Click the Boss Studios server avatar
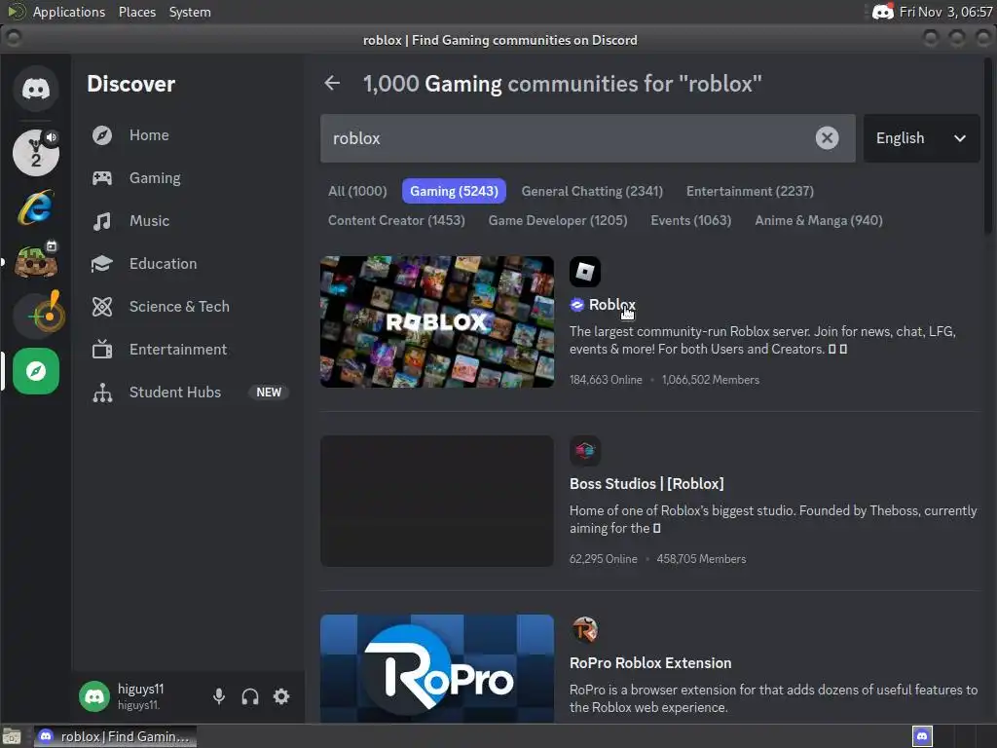This screenshot has height=748, width=997. pyautogui.click(x=585, y=451)
